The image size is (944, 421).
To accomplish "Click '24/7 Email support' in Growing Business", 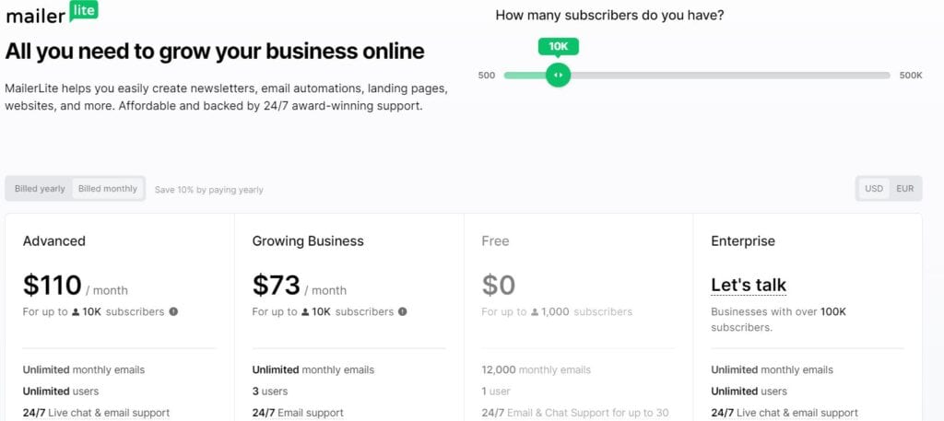I will [x=298, y=414].
